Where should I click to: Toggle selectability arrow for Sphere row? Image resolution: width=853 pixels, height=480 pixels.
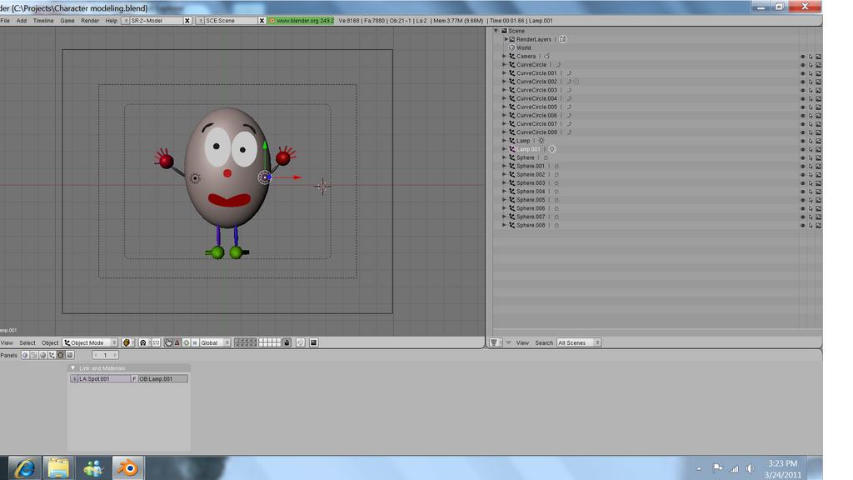tap(811, 157)
